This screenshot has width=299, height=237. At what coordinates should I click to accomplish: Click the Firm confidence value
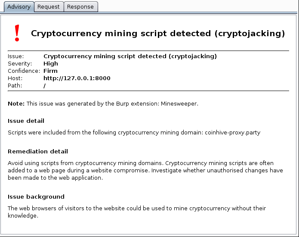point(50,71)
